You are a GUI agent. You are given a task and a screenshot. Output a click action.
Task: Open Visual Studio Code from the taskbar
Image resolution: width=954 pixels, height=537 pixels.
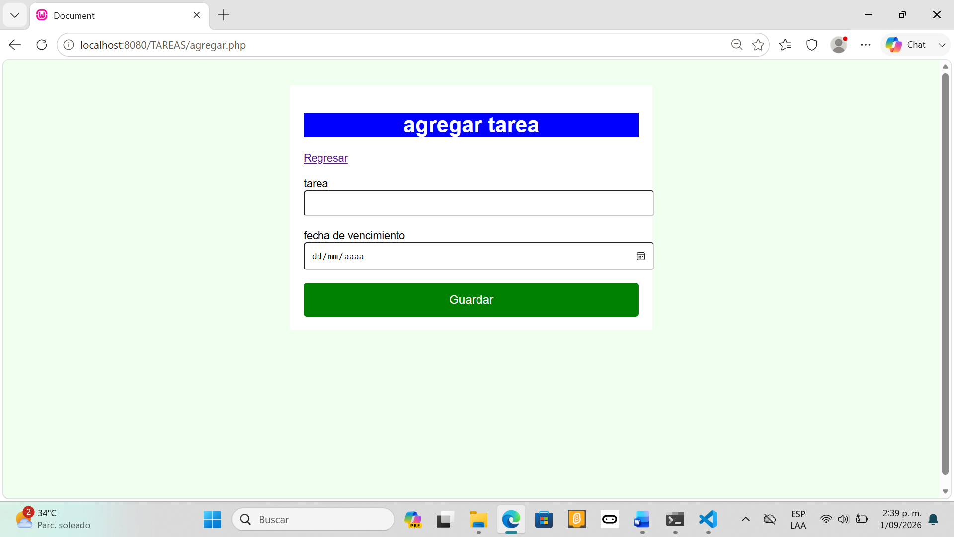(x=708, y=519)
